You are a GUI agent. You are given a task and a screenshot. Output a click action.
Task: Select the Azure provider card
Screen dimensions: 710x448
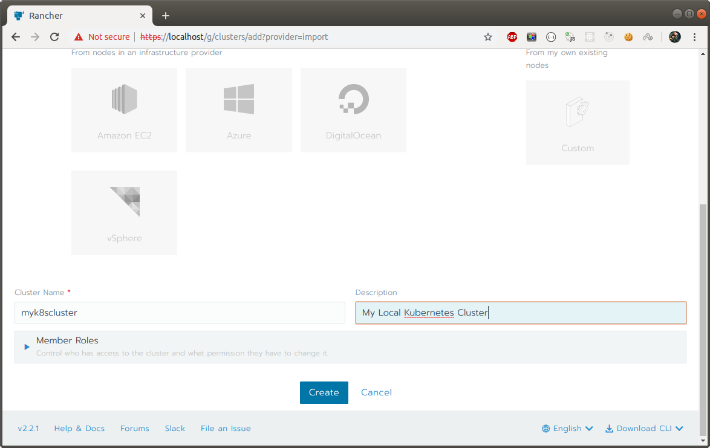[239, 110]
